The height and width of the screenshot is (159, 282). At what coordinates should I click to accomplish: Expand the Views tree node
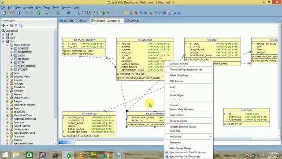[7, 73]
